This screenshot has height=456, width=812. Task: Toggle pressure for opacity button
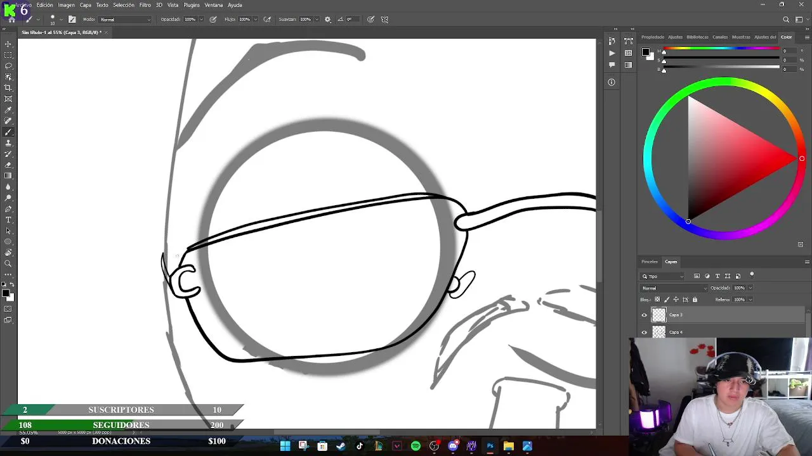pyautogui.click(x=213, y=19)
